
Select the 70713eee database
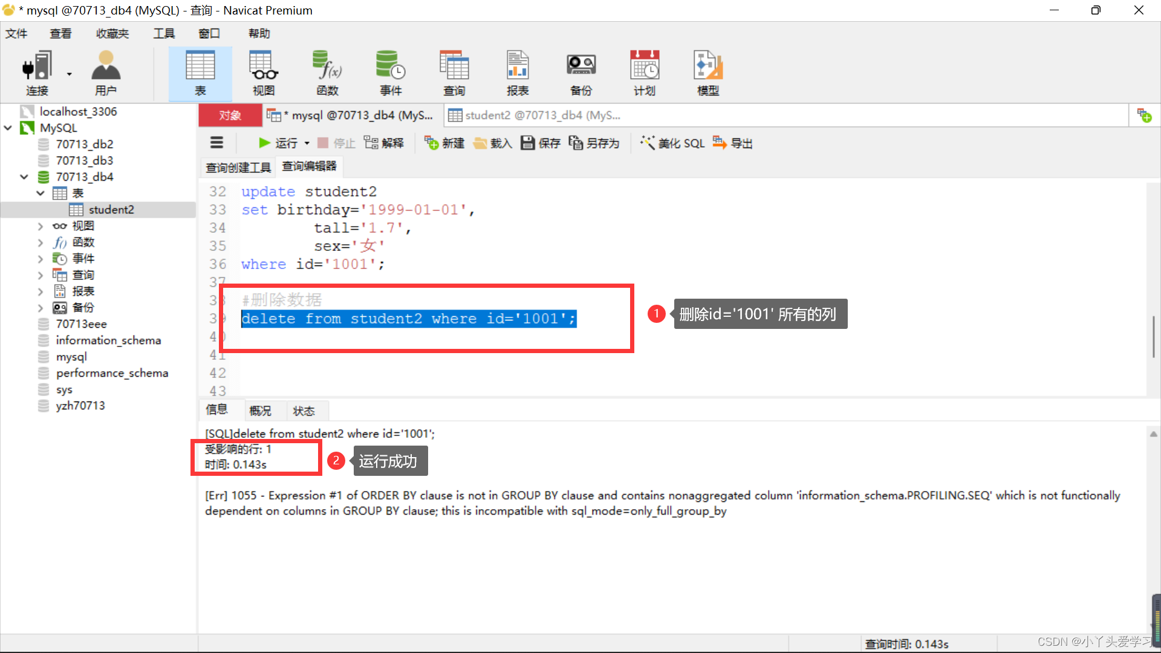(x=81, y=324)
